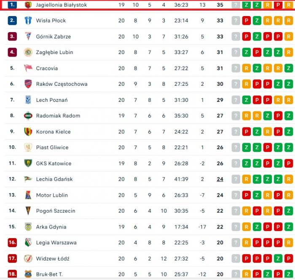Viewport: 295px width, 280px height.
Task: Click the orange R form badge for Górnik Zabrze
Action: pyautogui.click(x=289, y=36)
